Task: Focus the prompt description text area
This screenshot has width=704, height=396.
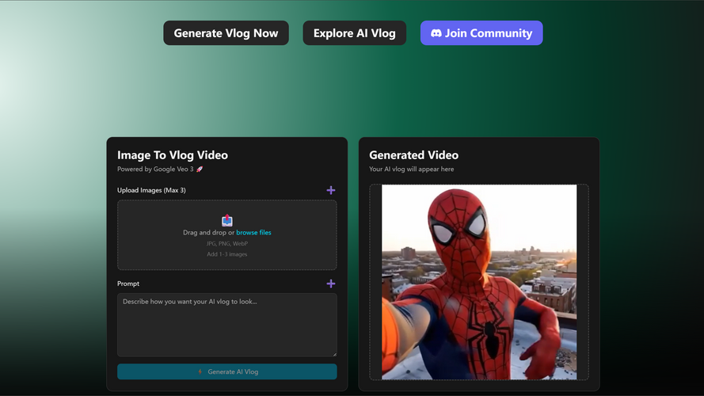Action: [227, 325]
